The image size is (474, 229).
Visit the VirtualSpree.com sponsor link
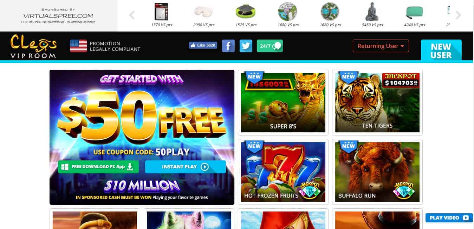[x=58, y=16]
